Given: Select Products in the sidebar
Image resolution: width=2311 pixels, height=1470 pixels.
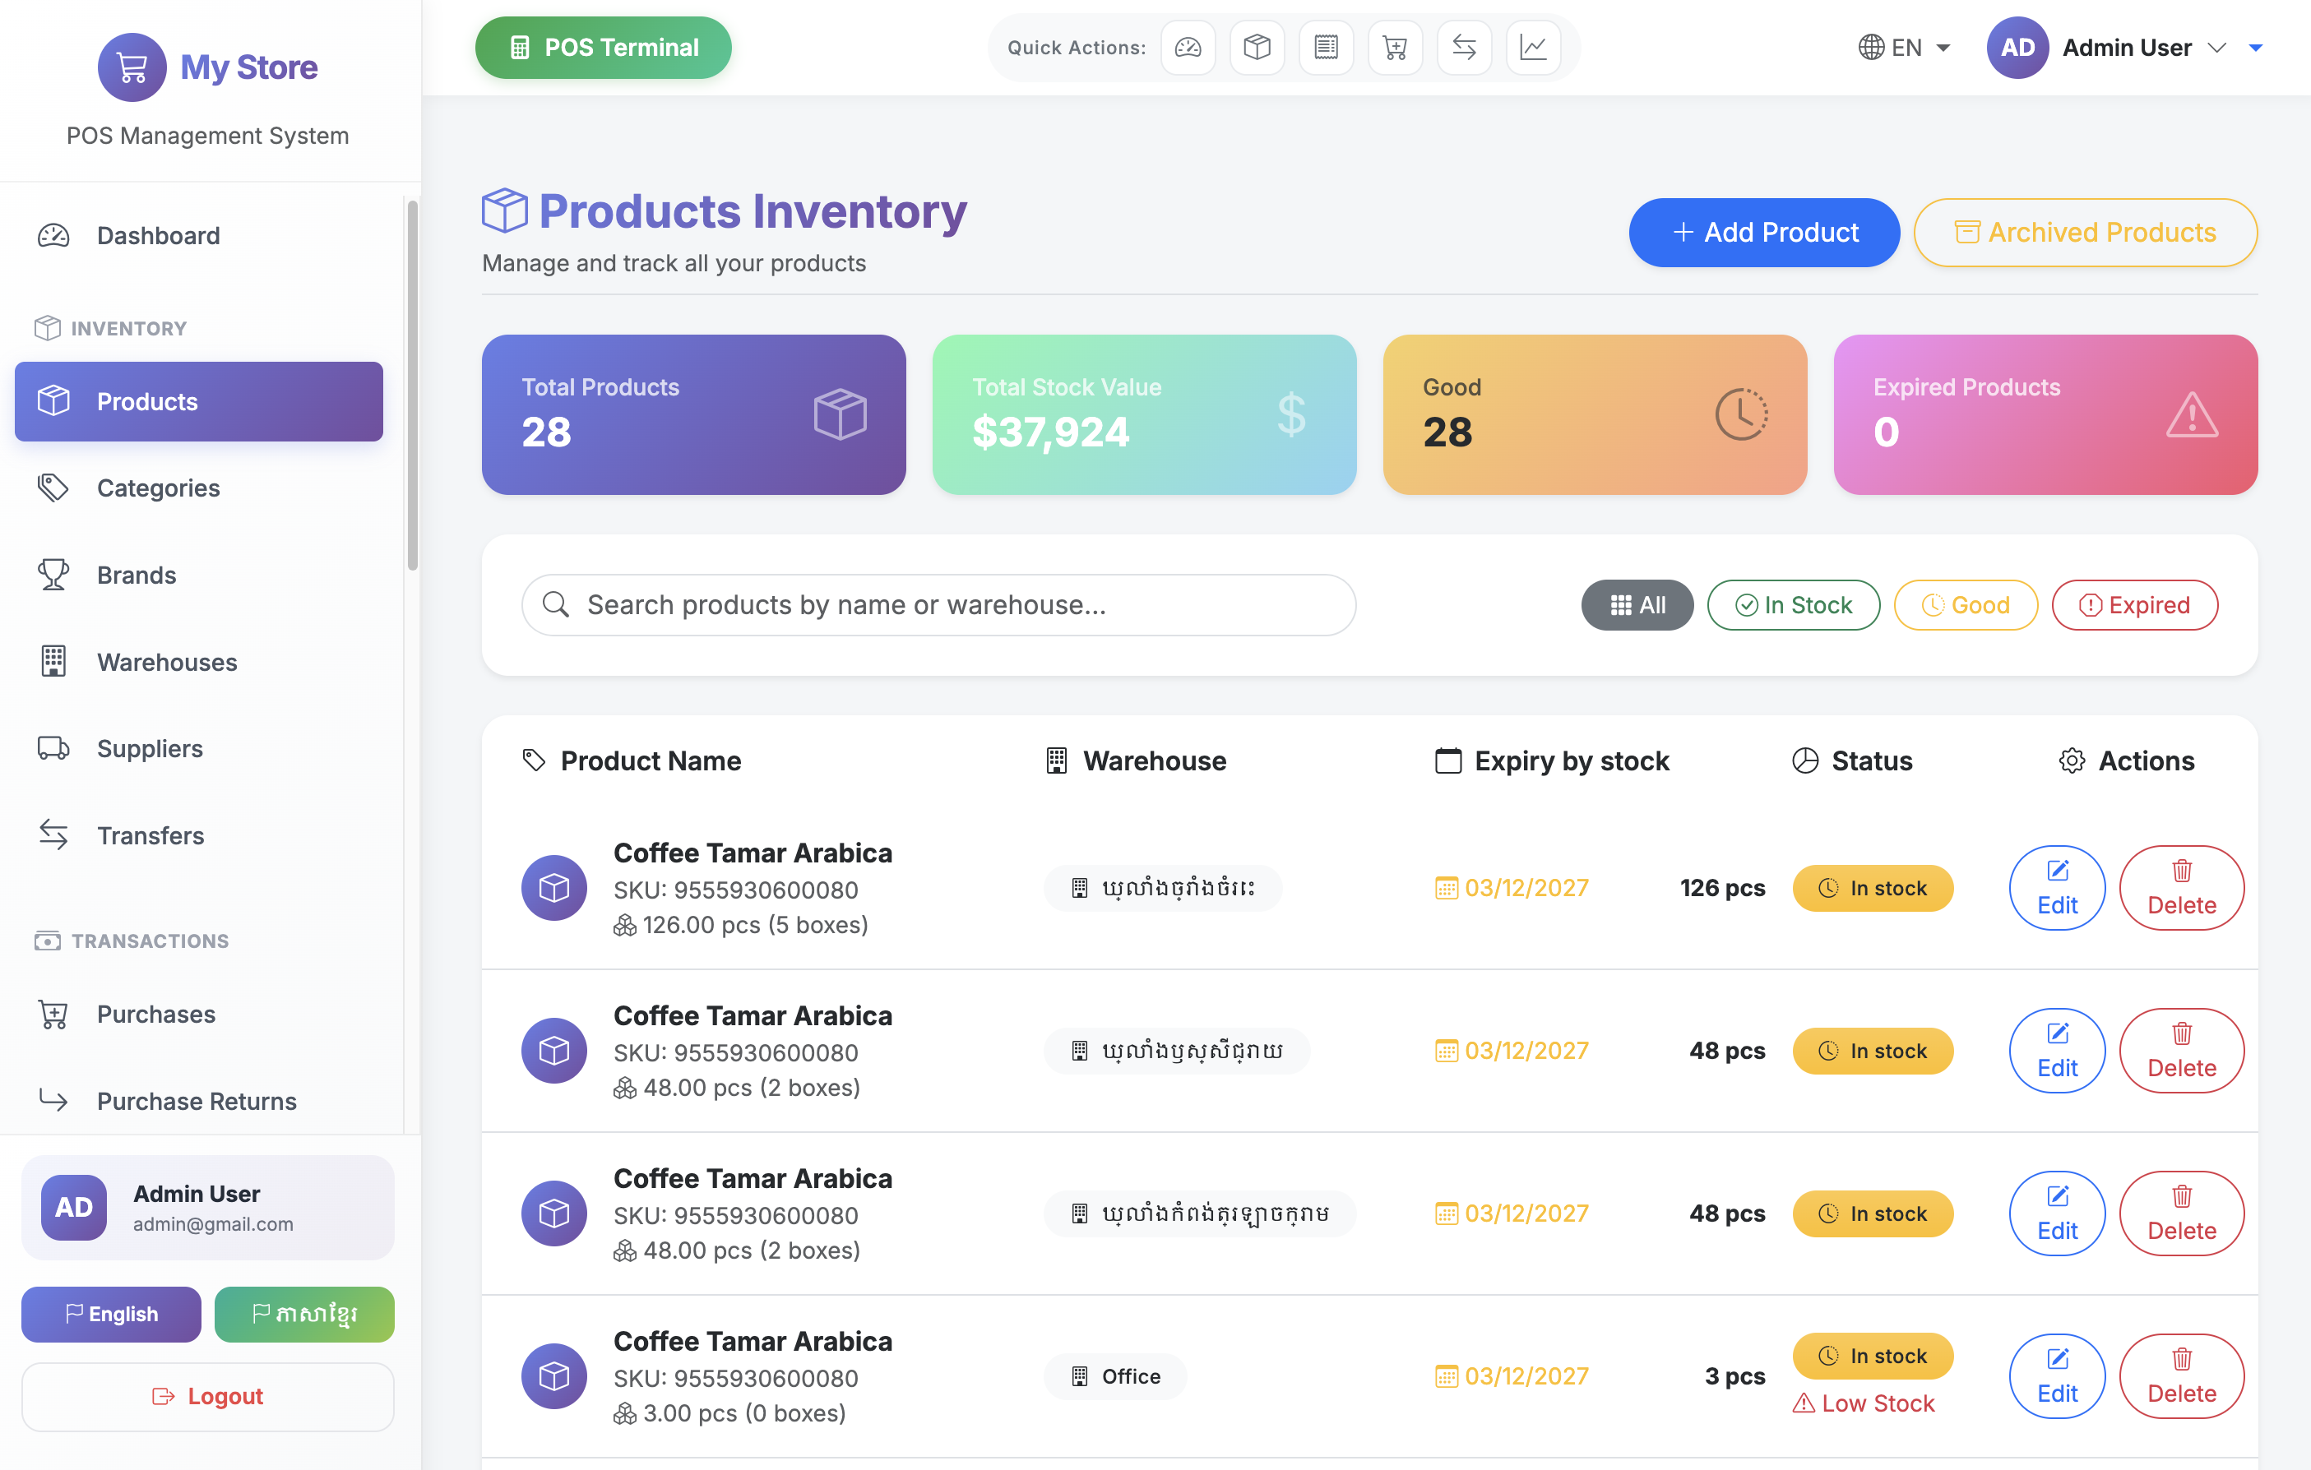Looking at the screenshot, I should click(x=199, y=401).
